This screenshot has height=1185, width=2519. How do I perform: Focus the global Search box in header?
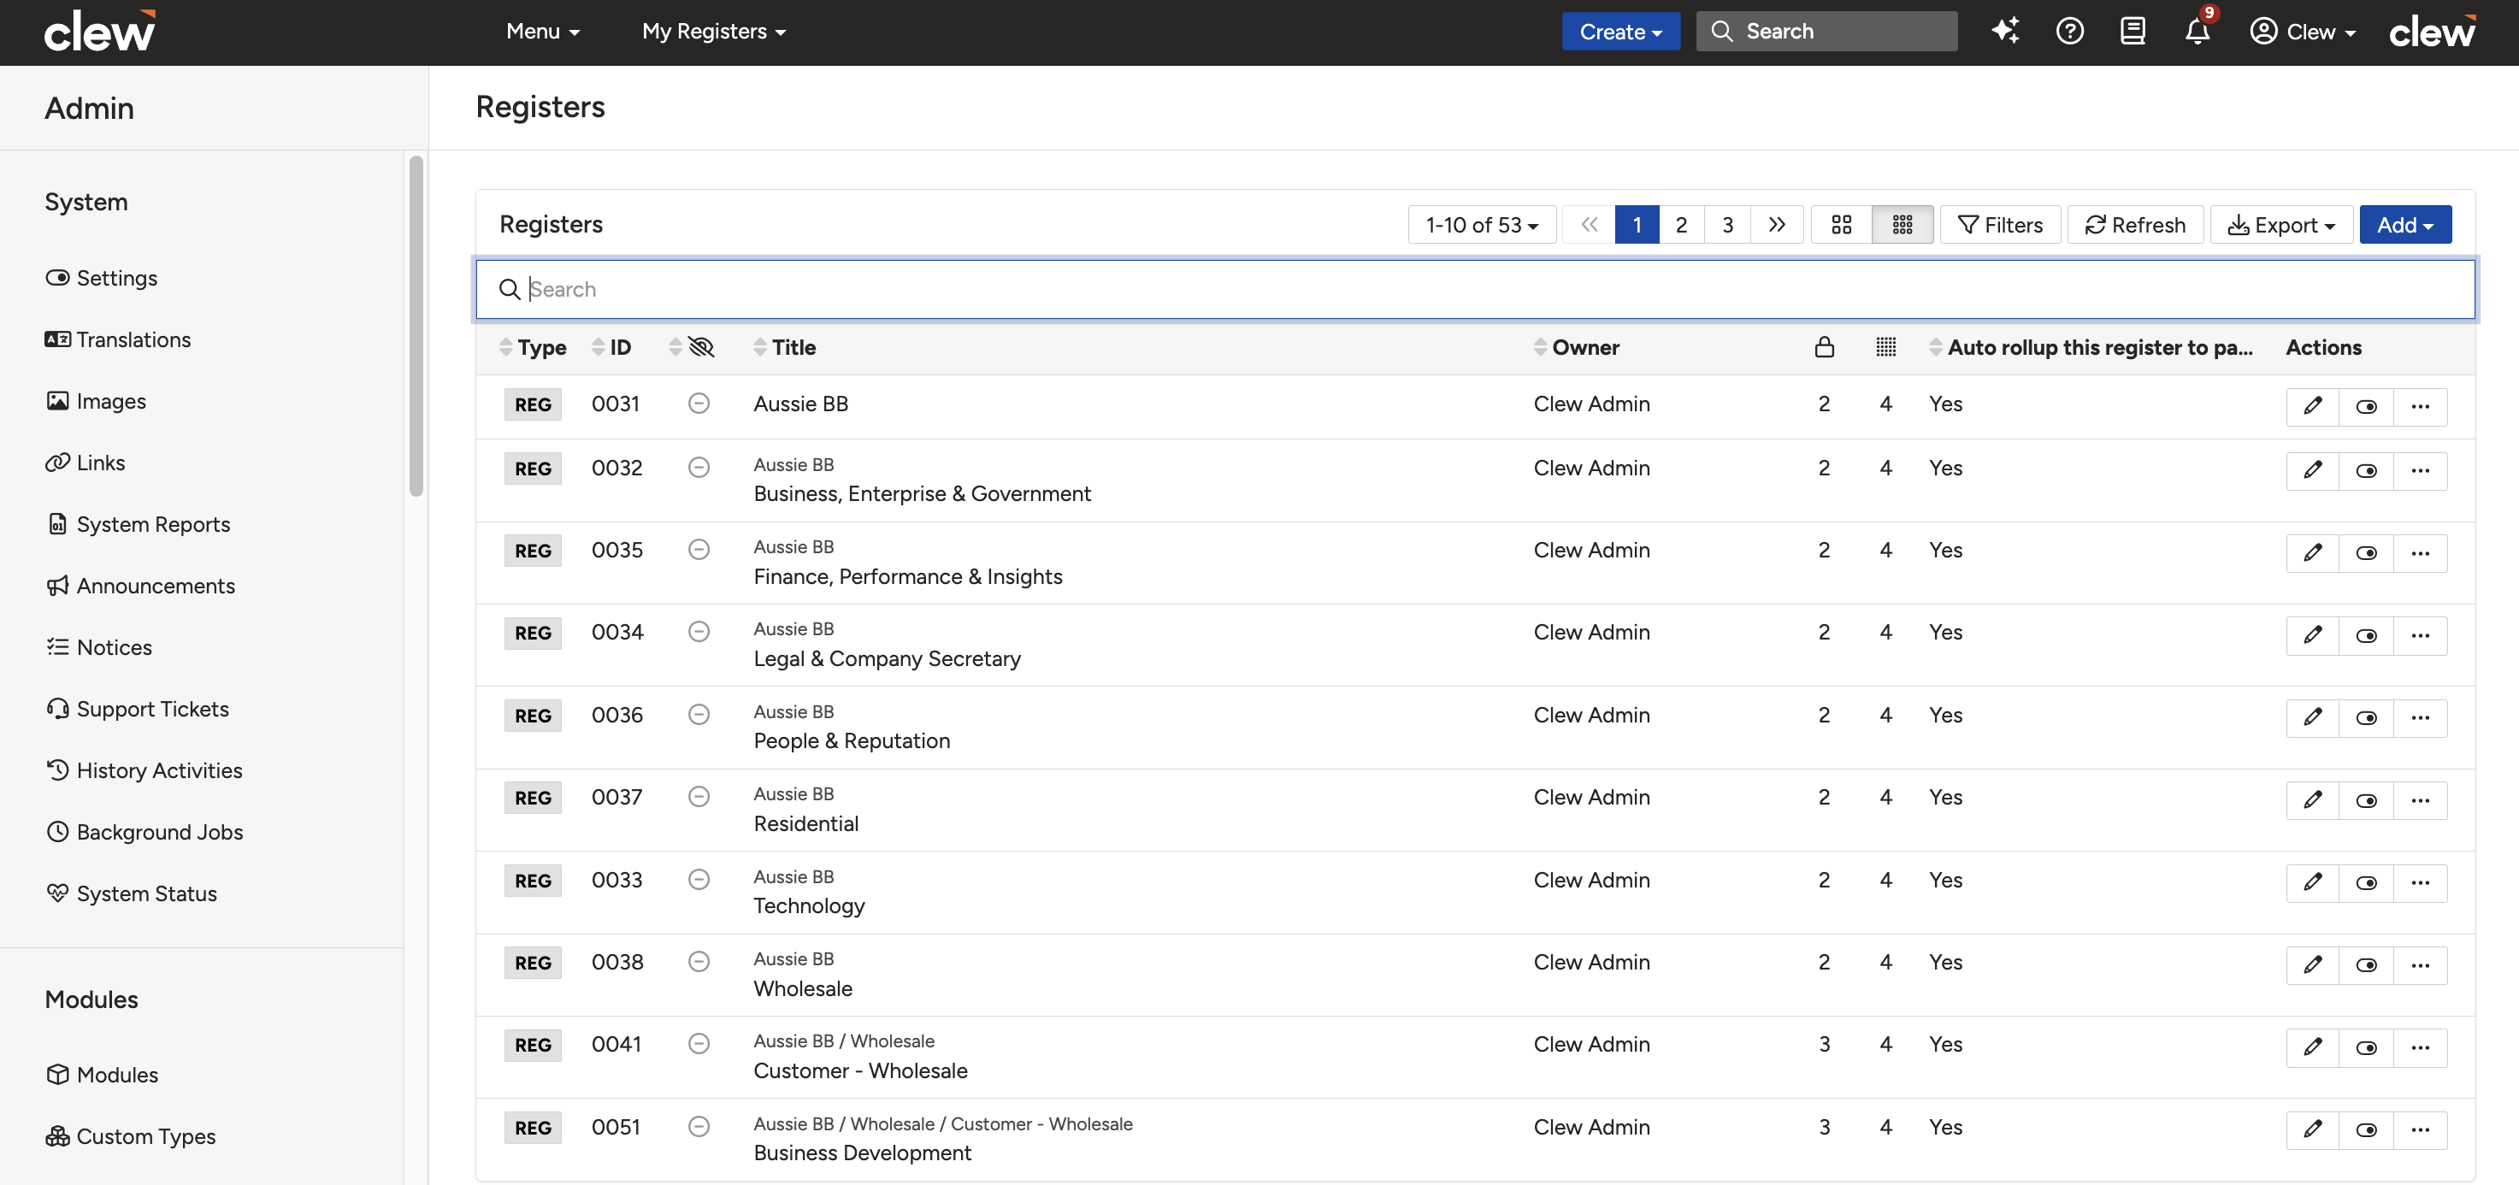coord(1826,32)
